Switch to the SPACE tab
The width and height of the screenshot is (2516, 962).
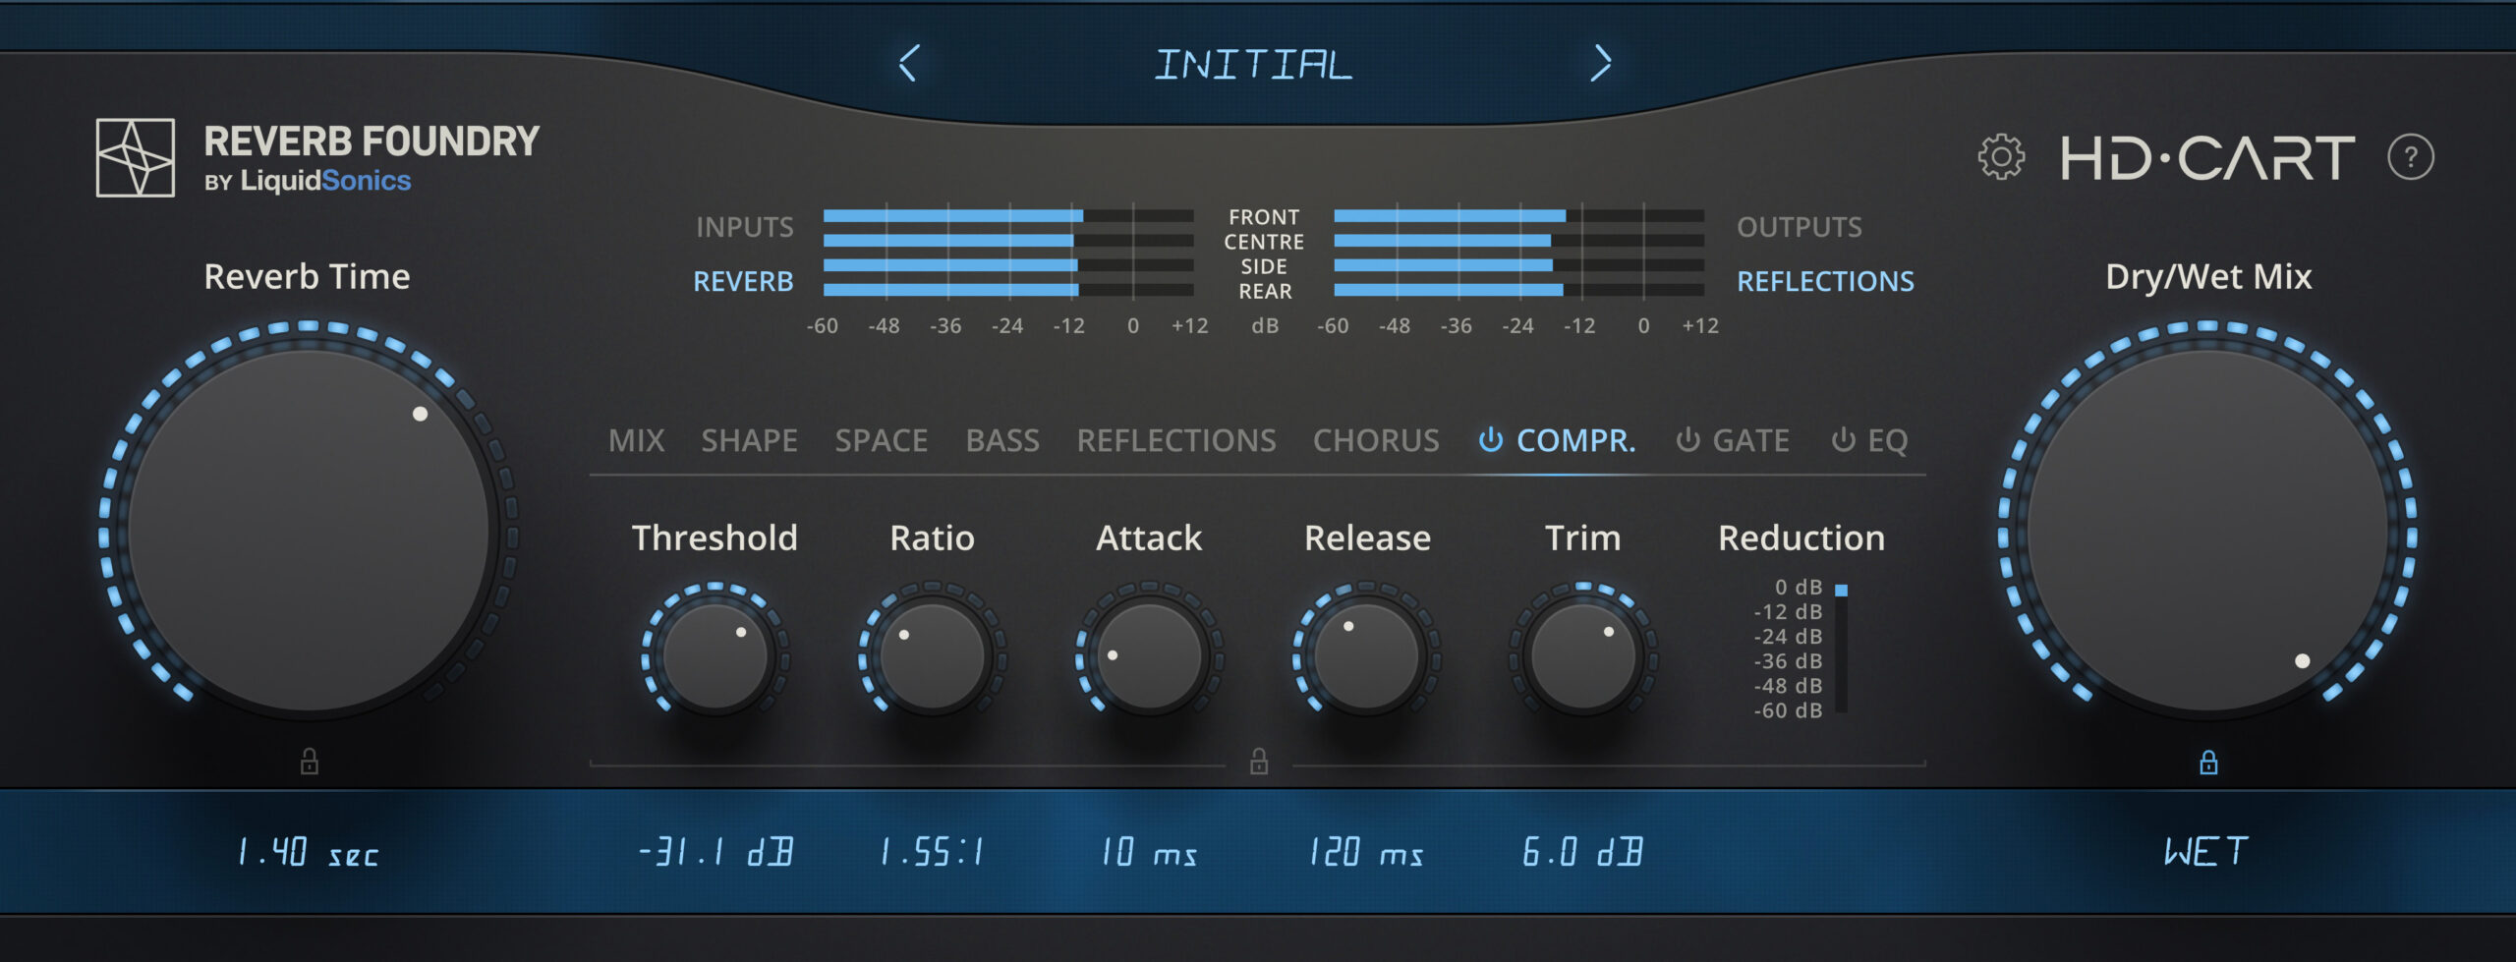(x=881, y=440)
